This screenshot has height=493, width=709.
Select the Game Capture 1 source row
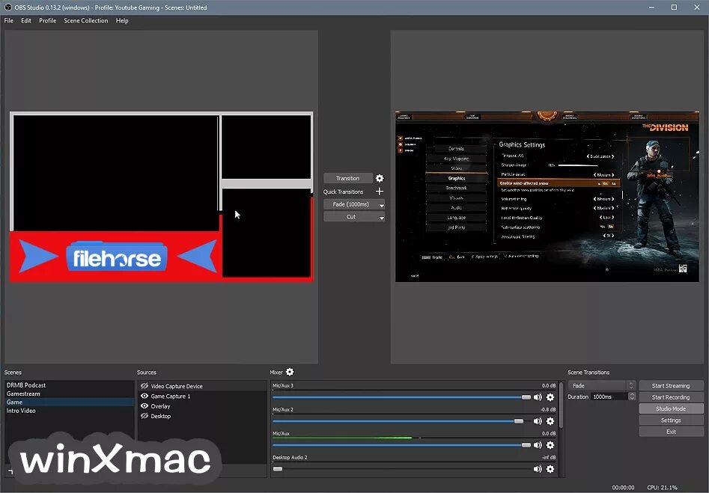202,396
